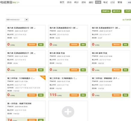Click orange button on 第七章 搭接 作业 card
This screenshot has width=131, height=121.
pos(74,70)
